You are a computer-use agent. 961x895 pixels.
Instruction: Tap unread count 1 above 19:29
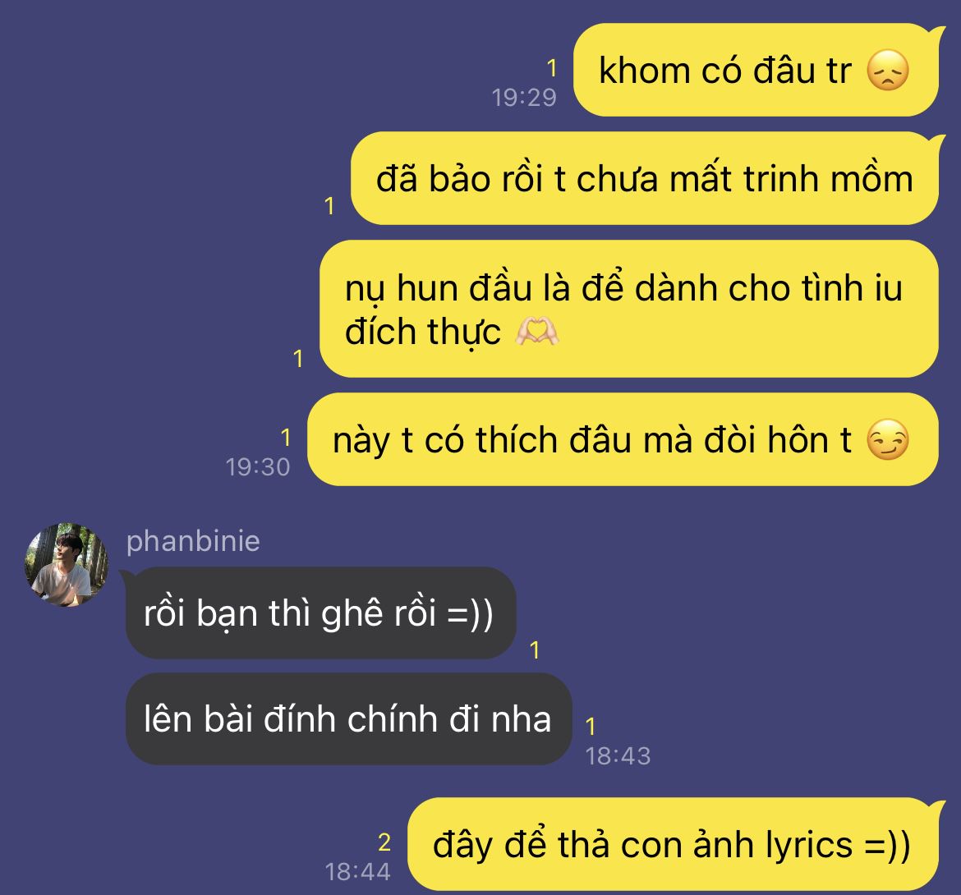[552, 68]
